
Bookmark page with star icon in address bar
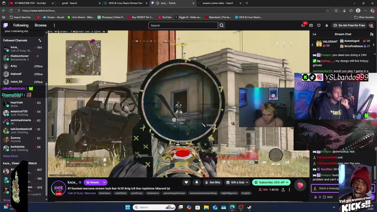coord(328,11)
